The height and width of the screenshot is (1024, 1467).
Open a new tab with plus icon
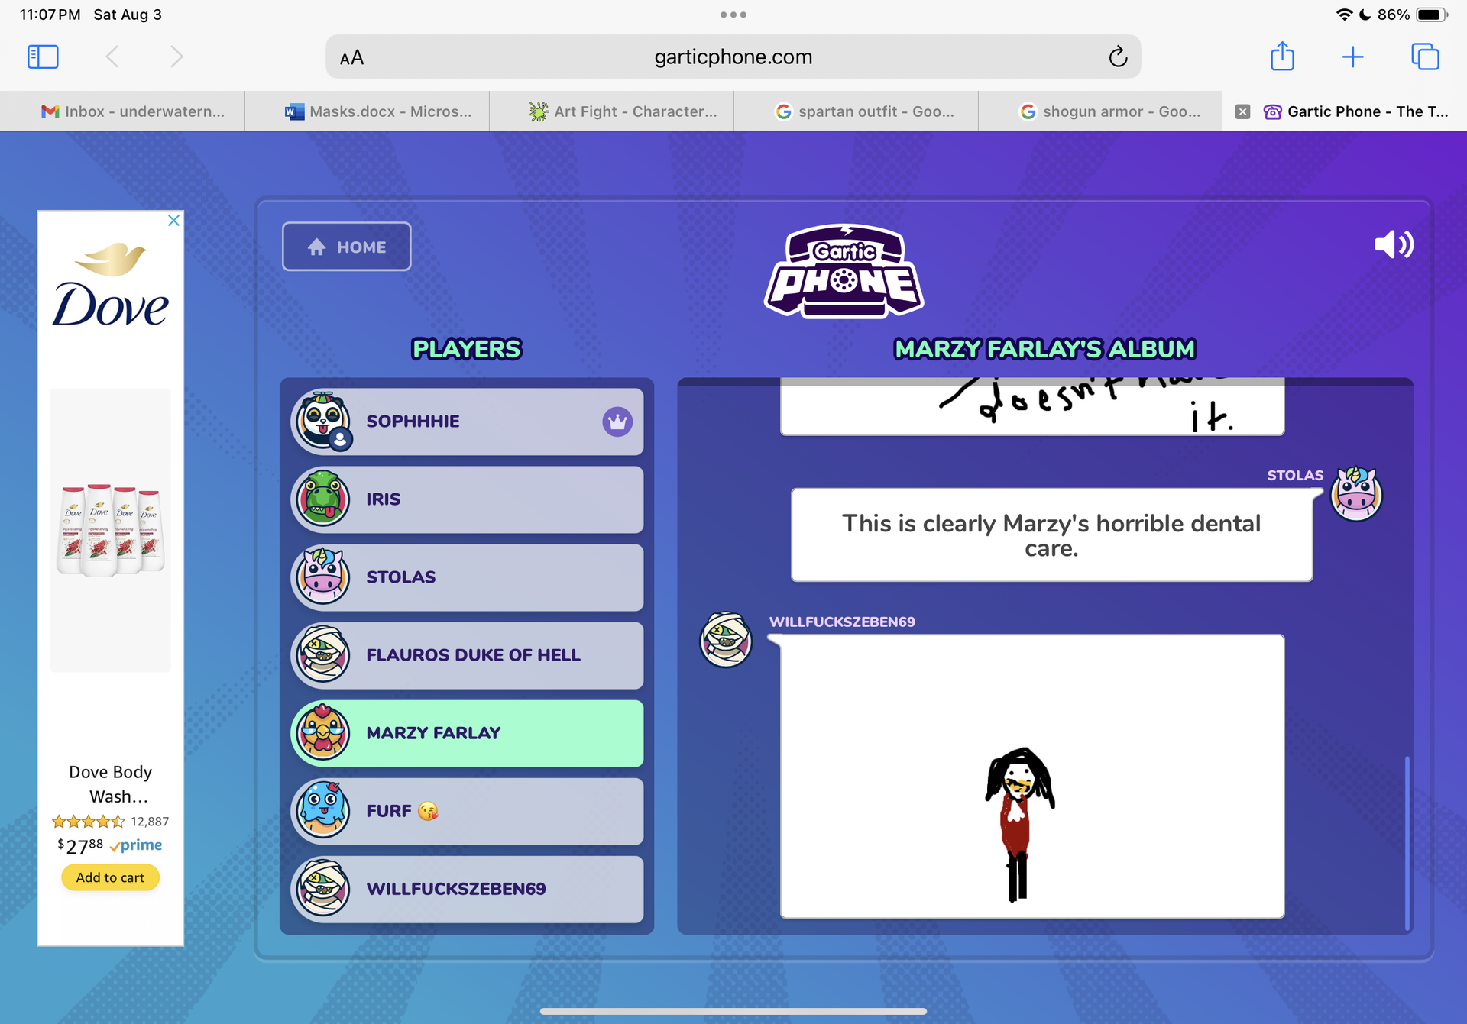click(x=1352, y=57)
